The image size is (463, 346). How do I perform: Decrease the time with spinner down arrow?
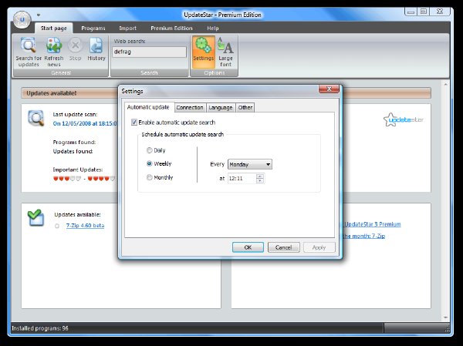click(260, 180)
